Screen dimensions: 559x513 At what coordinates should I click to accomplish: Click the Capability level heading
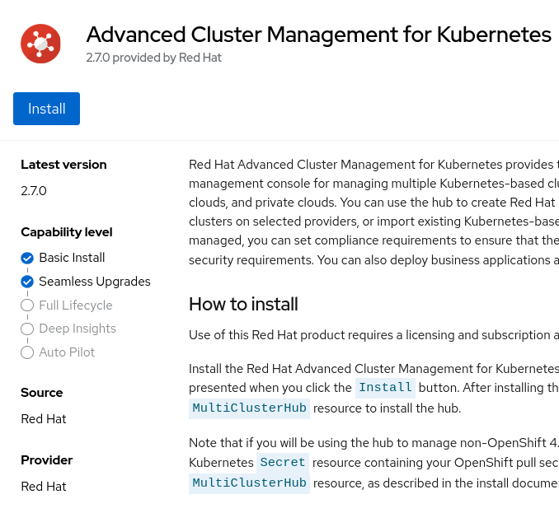tap(67, 232)
